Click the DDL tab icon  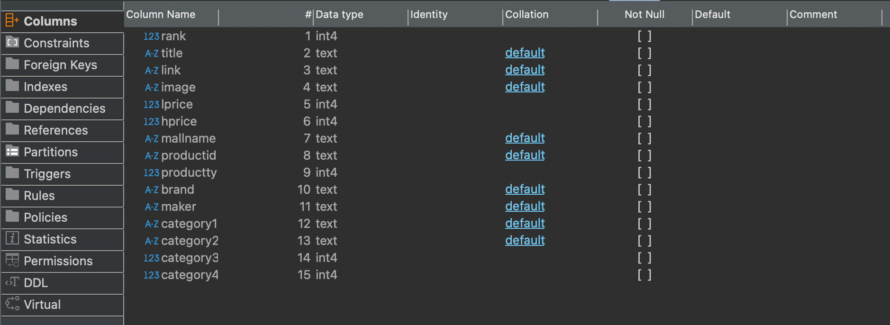12,282
